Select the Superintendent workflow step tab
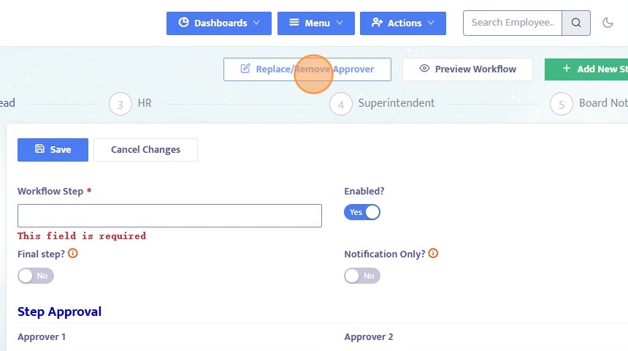Viewport: 628px width, 351px height. tap(396, 103)
